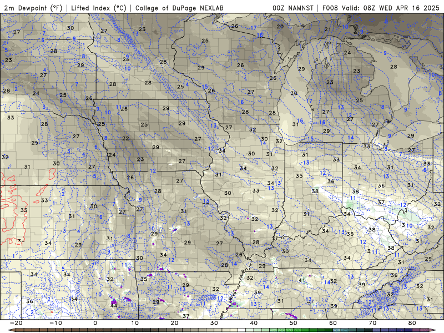This screenshot has height=333, width=444.
Task: Click the dewpoint value 44 on the map
Action: [114, 306]
